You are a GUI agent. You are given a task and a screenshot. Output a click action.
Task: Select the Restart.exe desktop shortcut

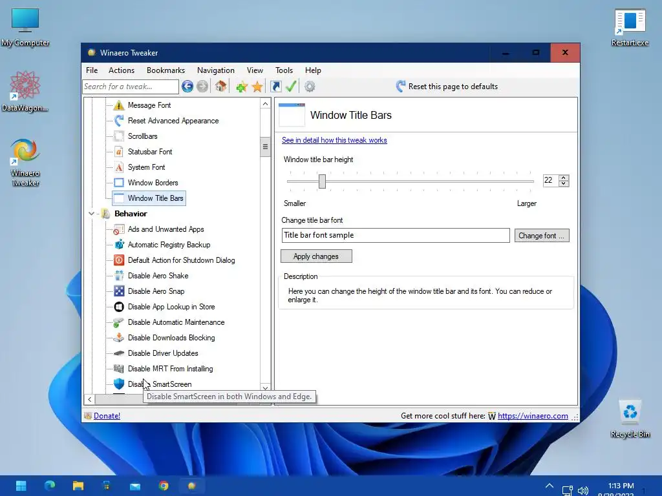point(630,28)
